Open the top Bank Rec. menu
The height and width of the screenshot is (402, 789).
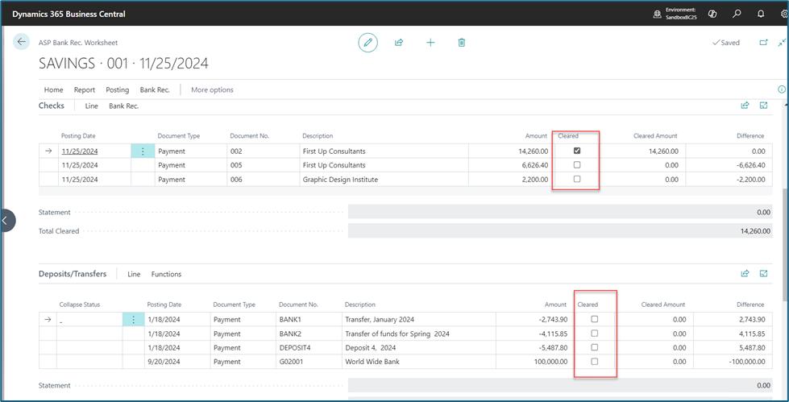[155, 90]
